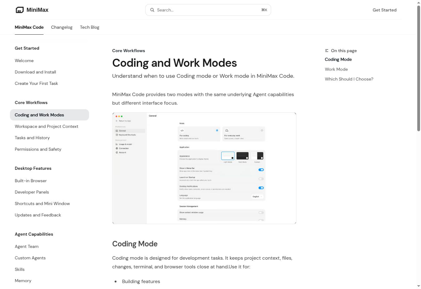
Task: Navigate to Tasks and History
Action: pyautogui.click(x=32, y=138)
